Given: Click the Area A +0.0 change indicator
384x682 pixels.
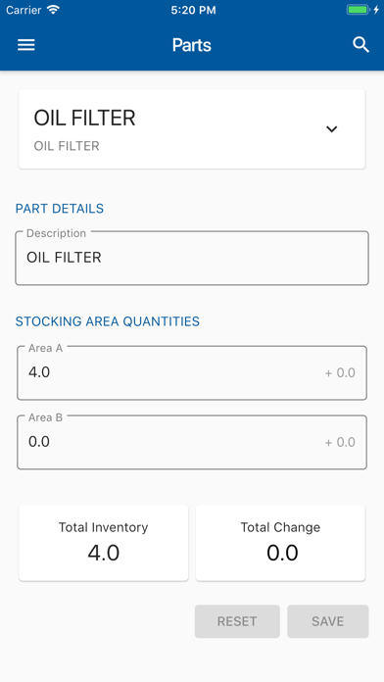Looking at the screenshot, I should 340,372.
